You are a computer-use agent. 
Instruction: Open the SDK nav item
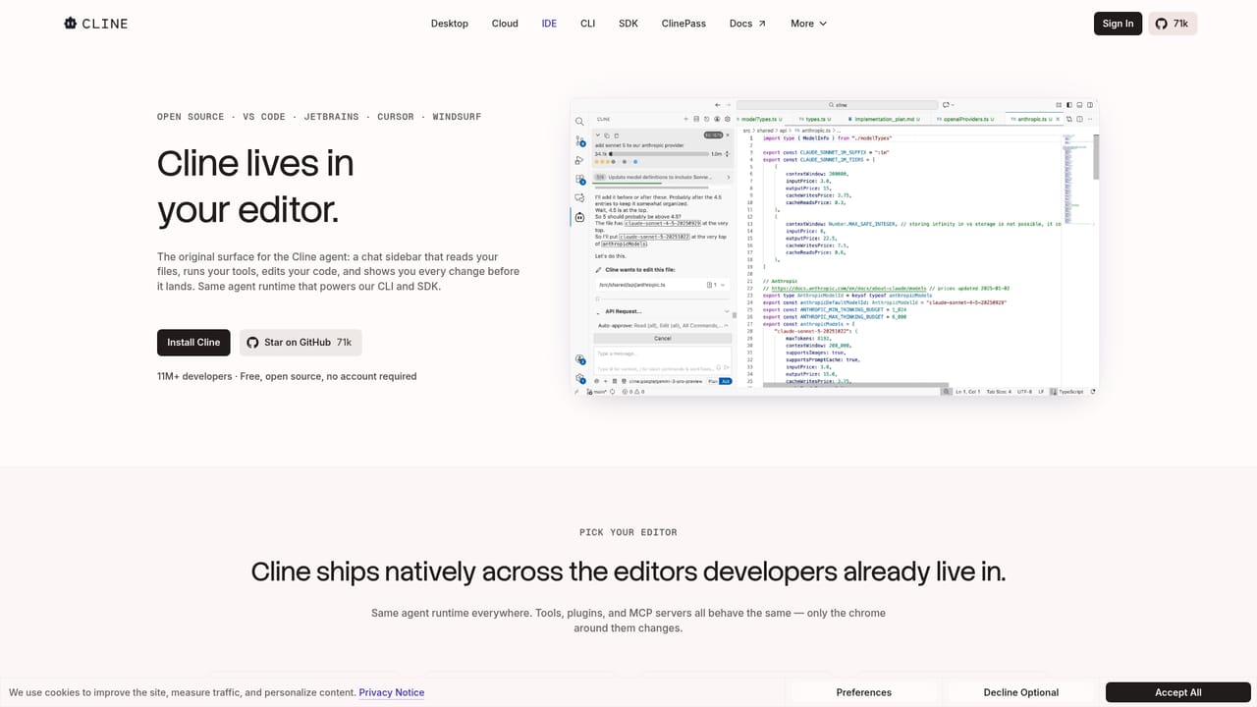tap(628, 24)
